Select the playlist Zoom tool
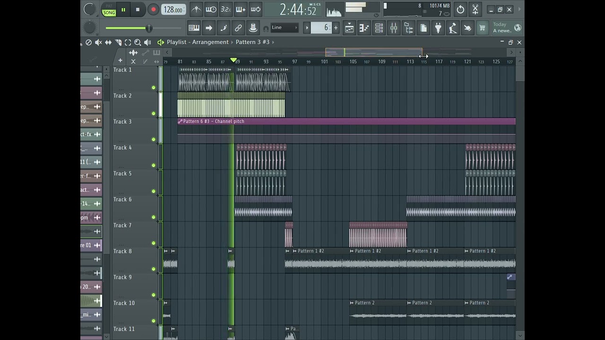 pos(138,42)
